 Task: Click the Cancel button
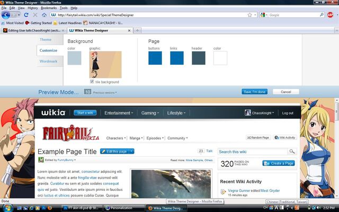pos(286,92)
